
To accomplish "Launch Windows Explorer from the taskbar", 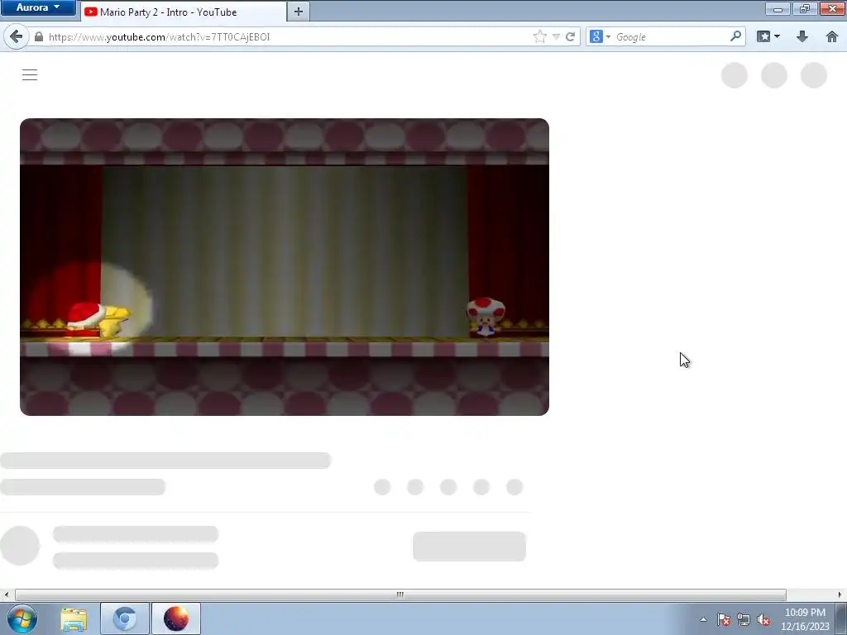I will [x=74, y=618].
